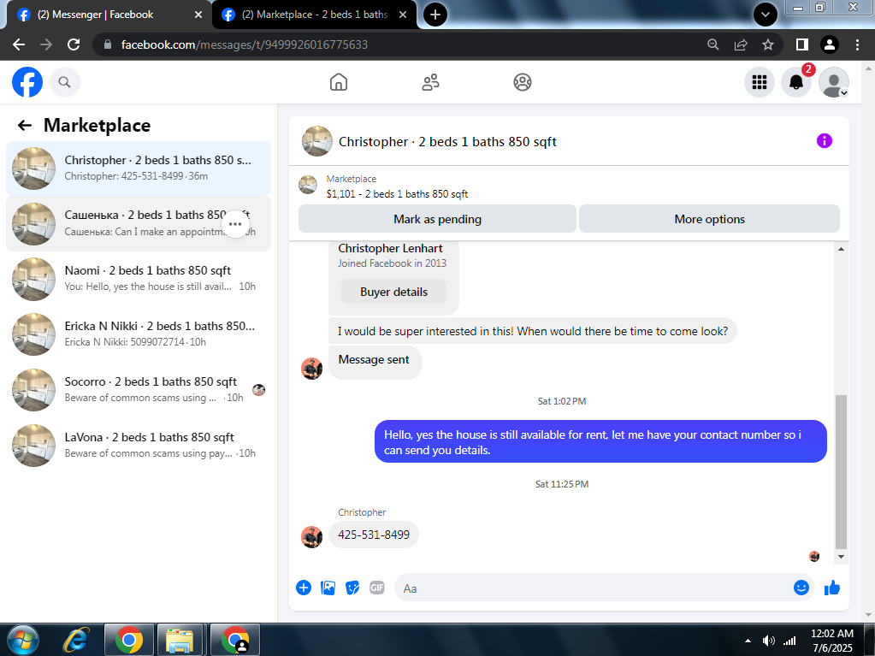Open the Ericka N Nikki conversation

(x=139, y=334)
